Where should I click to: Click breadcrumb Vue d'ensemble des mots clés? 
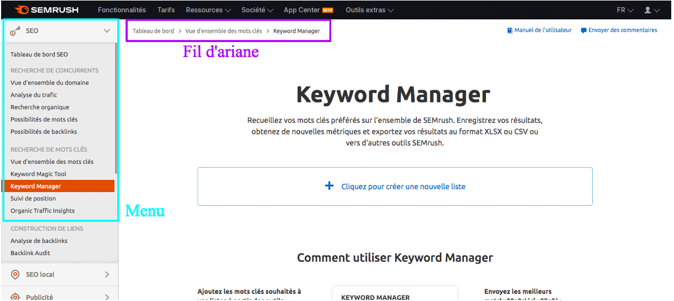[x=224, y=31]
